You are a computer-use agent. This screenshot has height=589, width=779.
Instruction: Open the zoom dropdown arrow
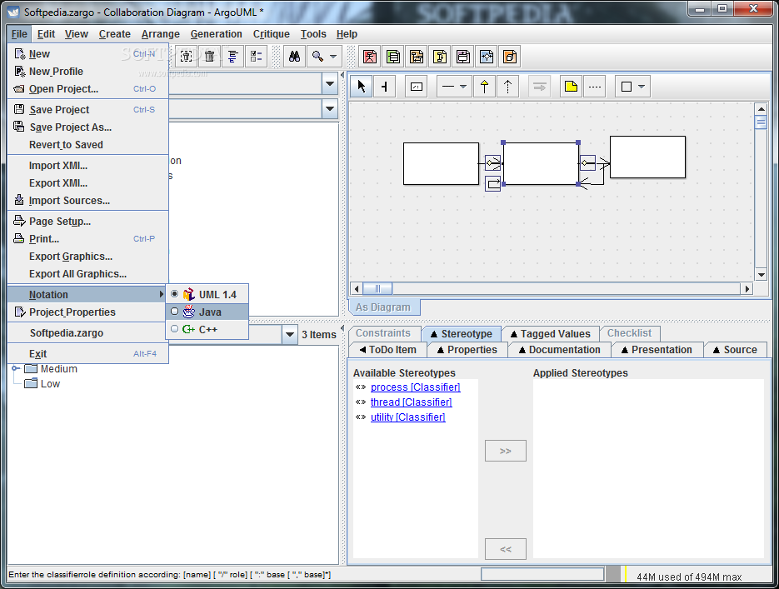click(333, 57)
